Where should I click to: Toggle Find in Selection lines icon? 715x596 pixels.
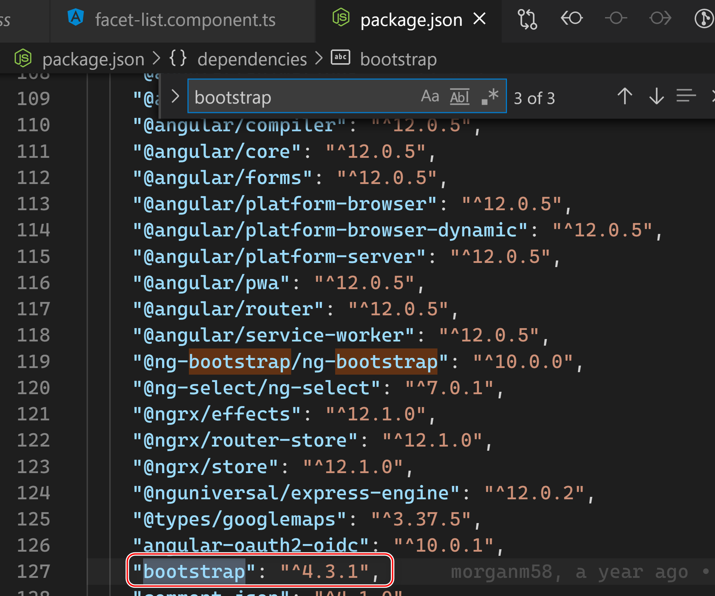[686, 96]
